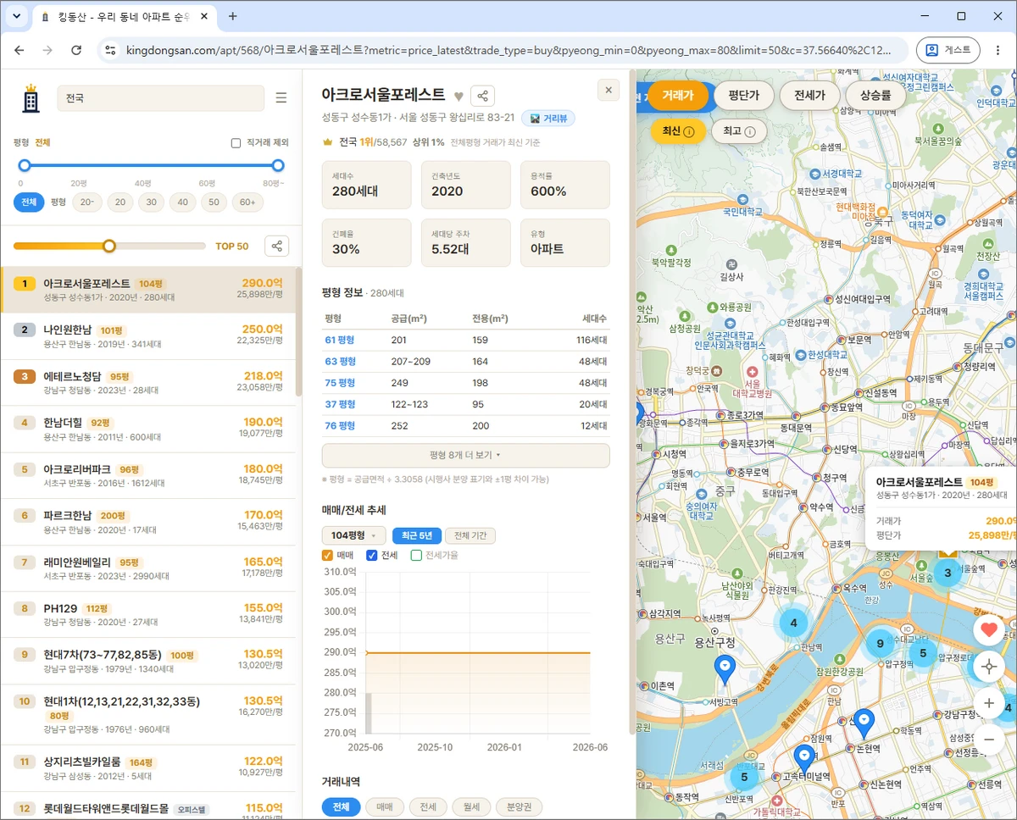Open the 75 평형 link
Viewport: 1017px width, 820px height.
(340, 383)
